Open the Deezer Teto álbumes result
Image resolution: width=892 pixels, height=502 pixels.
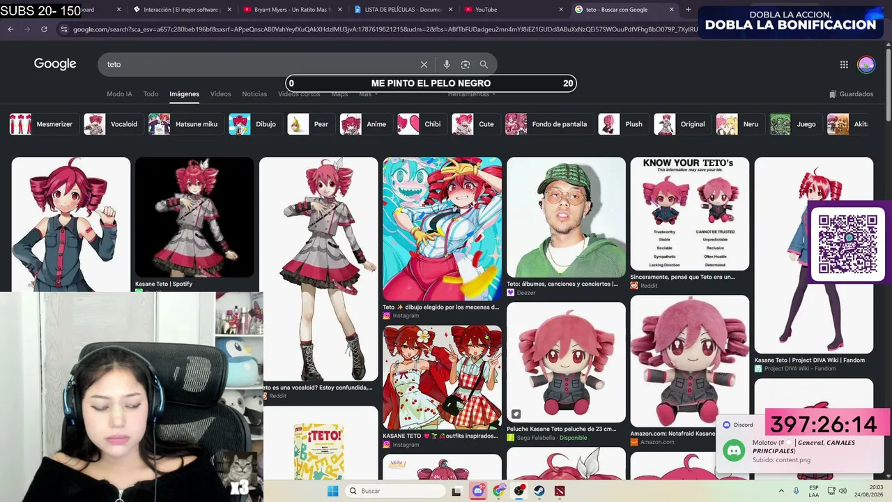[x=566, y=227]
